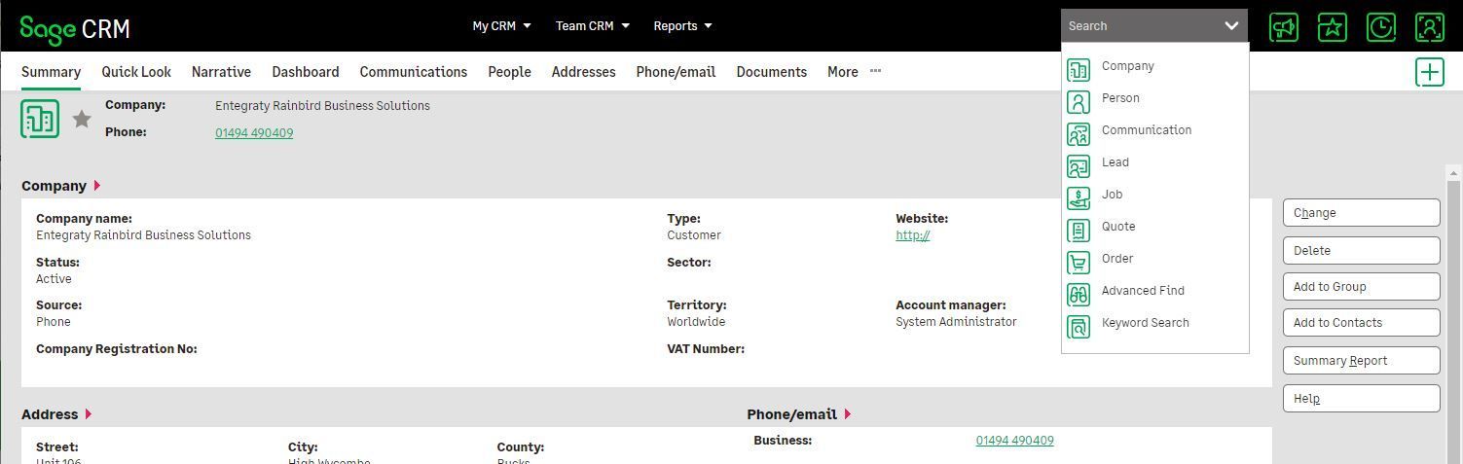This screenshot has height=464, width=1463.
Task: Click the Job search icon
Action: tap(1079, 198)
